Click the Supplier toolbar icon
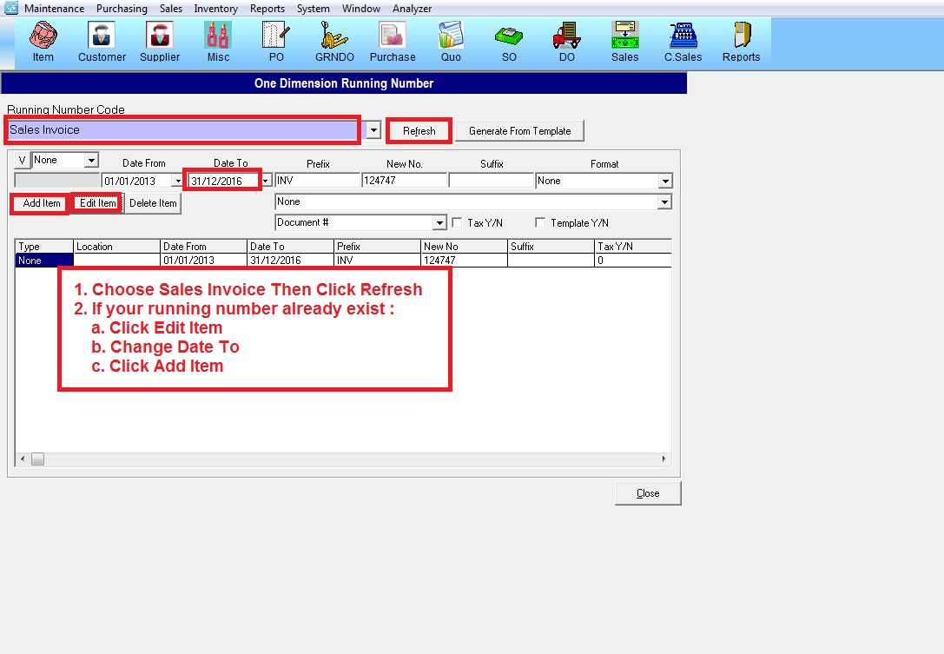This screenshot has width=944, height=654. pos(160,42)
